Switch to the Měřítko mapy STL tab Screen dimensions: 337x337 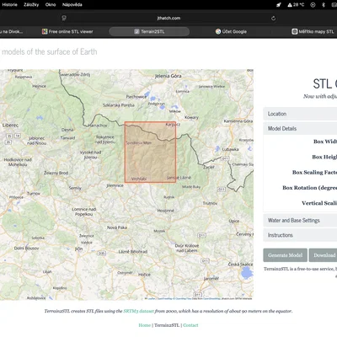[313, 31]
